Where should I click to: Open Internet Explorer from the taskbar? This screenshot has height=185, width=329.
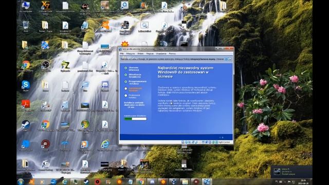point(64,181)
